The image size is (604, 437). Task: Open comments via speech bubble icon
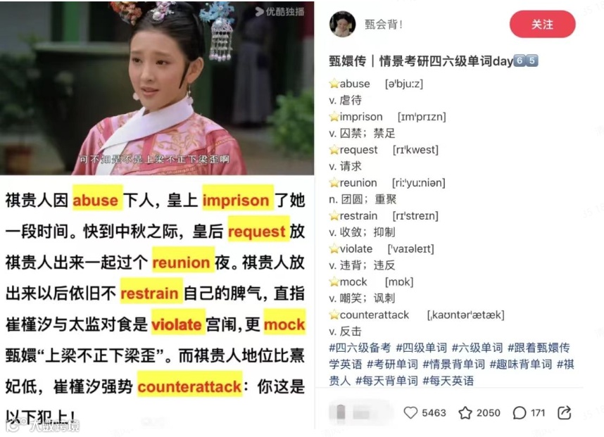click(520, 413)
